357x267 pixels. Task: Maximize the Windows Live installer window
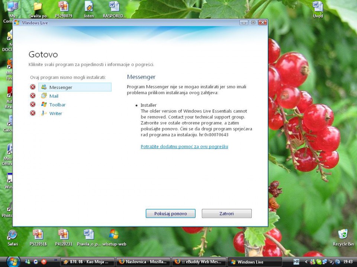pos(253,23)
